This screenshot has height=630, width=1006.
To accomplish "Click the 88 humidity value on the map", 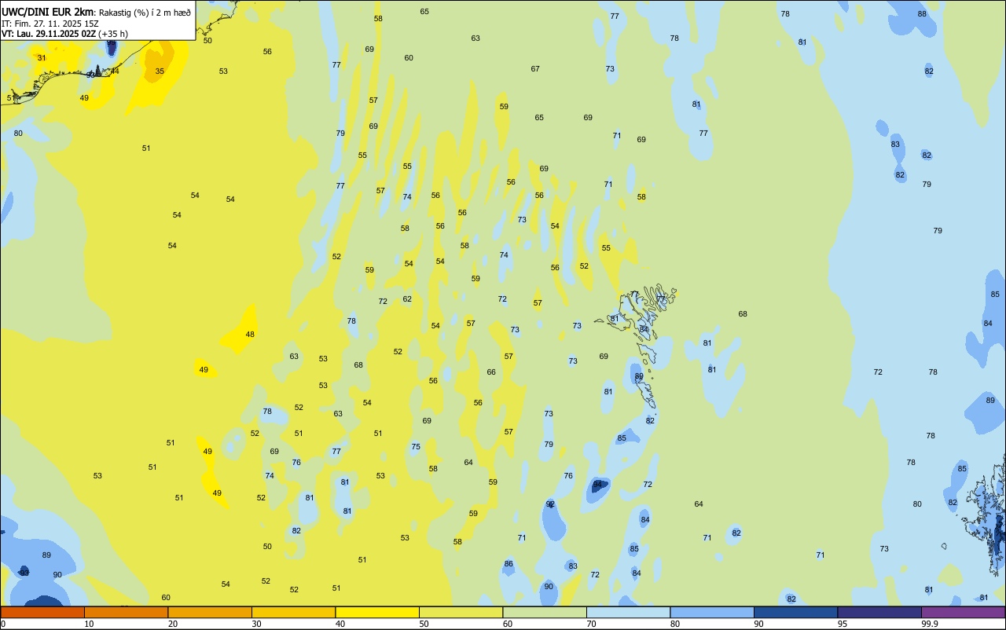I will [x=922, y=14].
